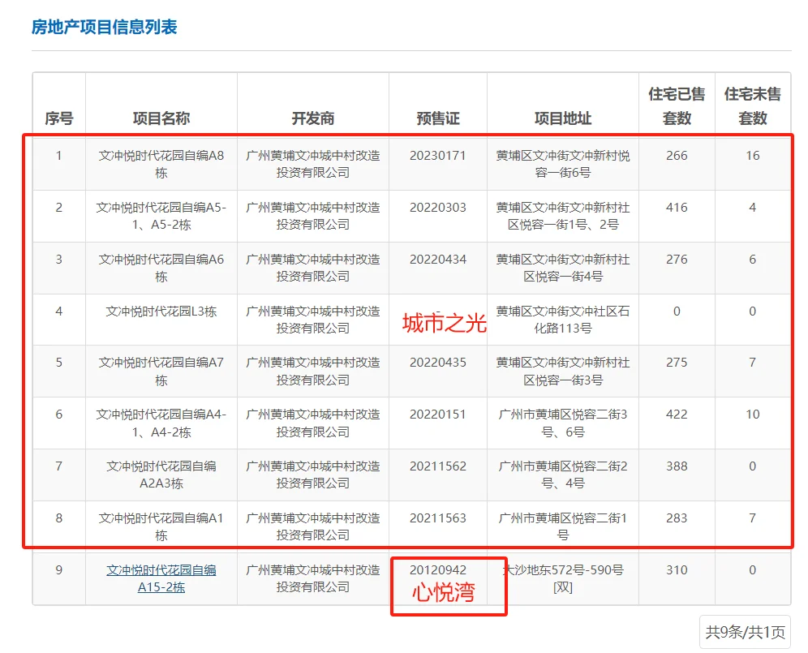Click project name 文冲悦时代花园自编A1栋
Viewport: 808px width, 653px height.
161,526
